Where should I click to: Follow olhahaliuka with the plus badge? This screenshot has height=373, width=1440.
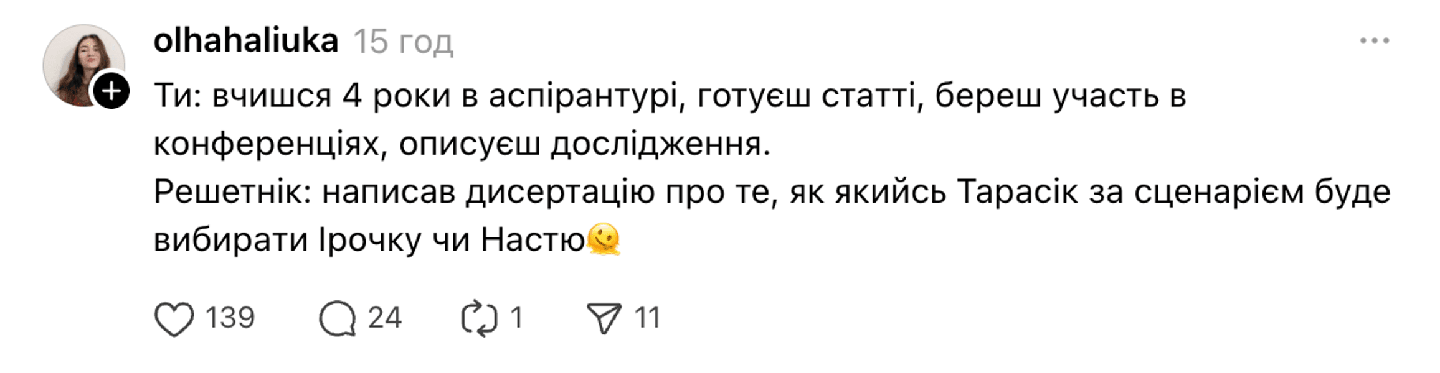[111, 92]
